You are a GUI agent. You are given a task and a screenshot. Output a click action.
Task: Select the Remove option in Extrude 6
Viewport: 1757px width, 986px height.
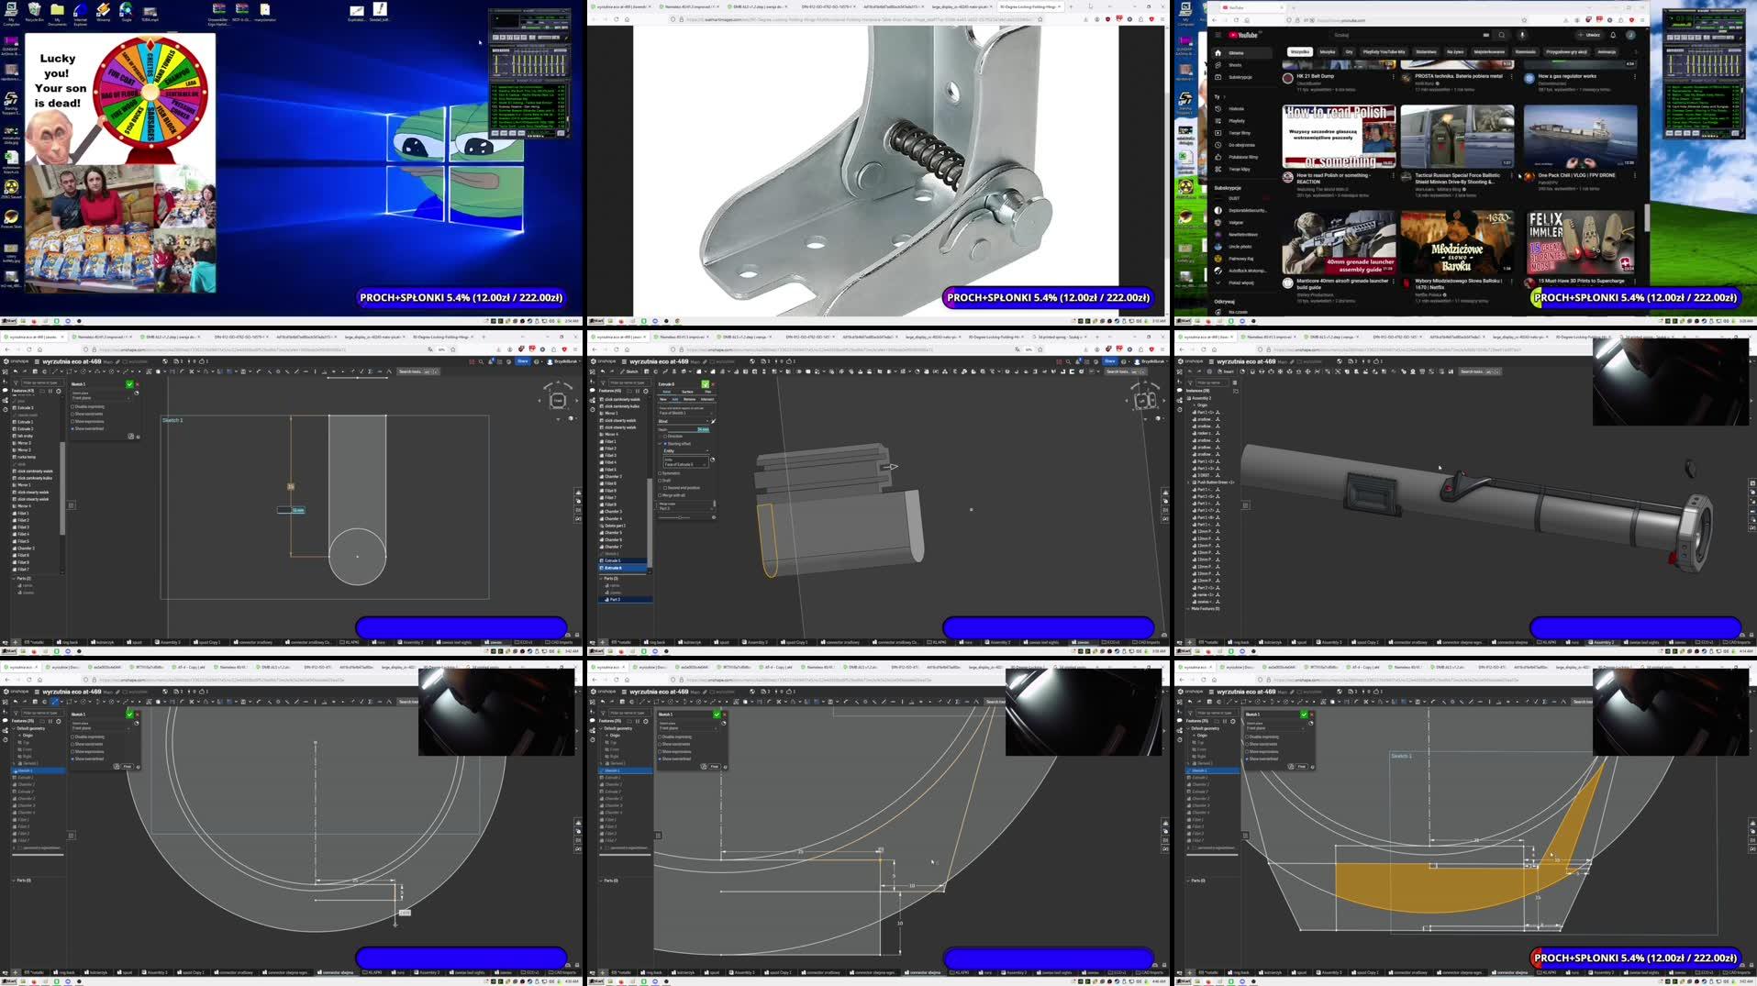point(689,399)
